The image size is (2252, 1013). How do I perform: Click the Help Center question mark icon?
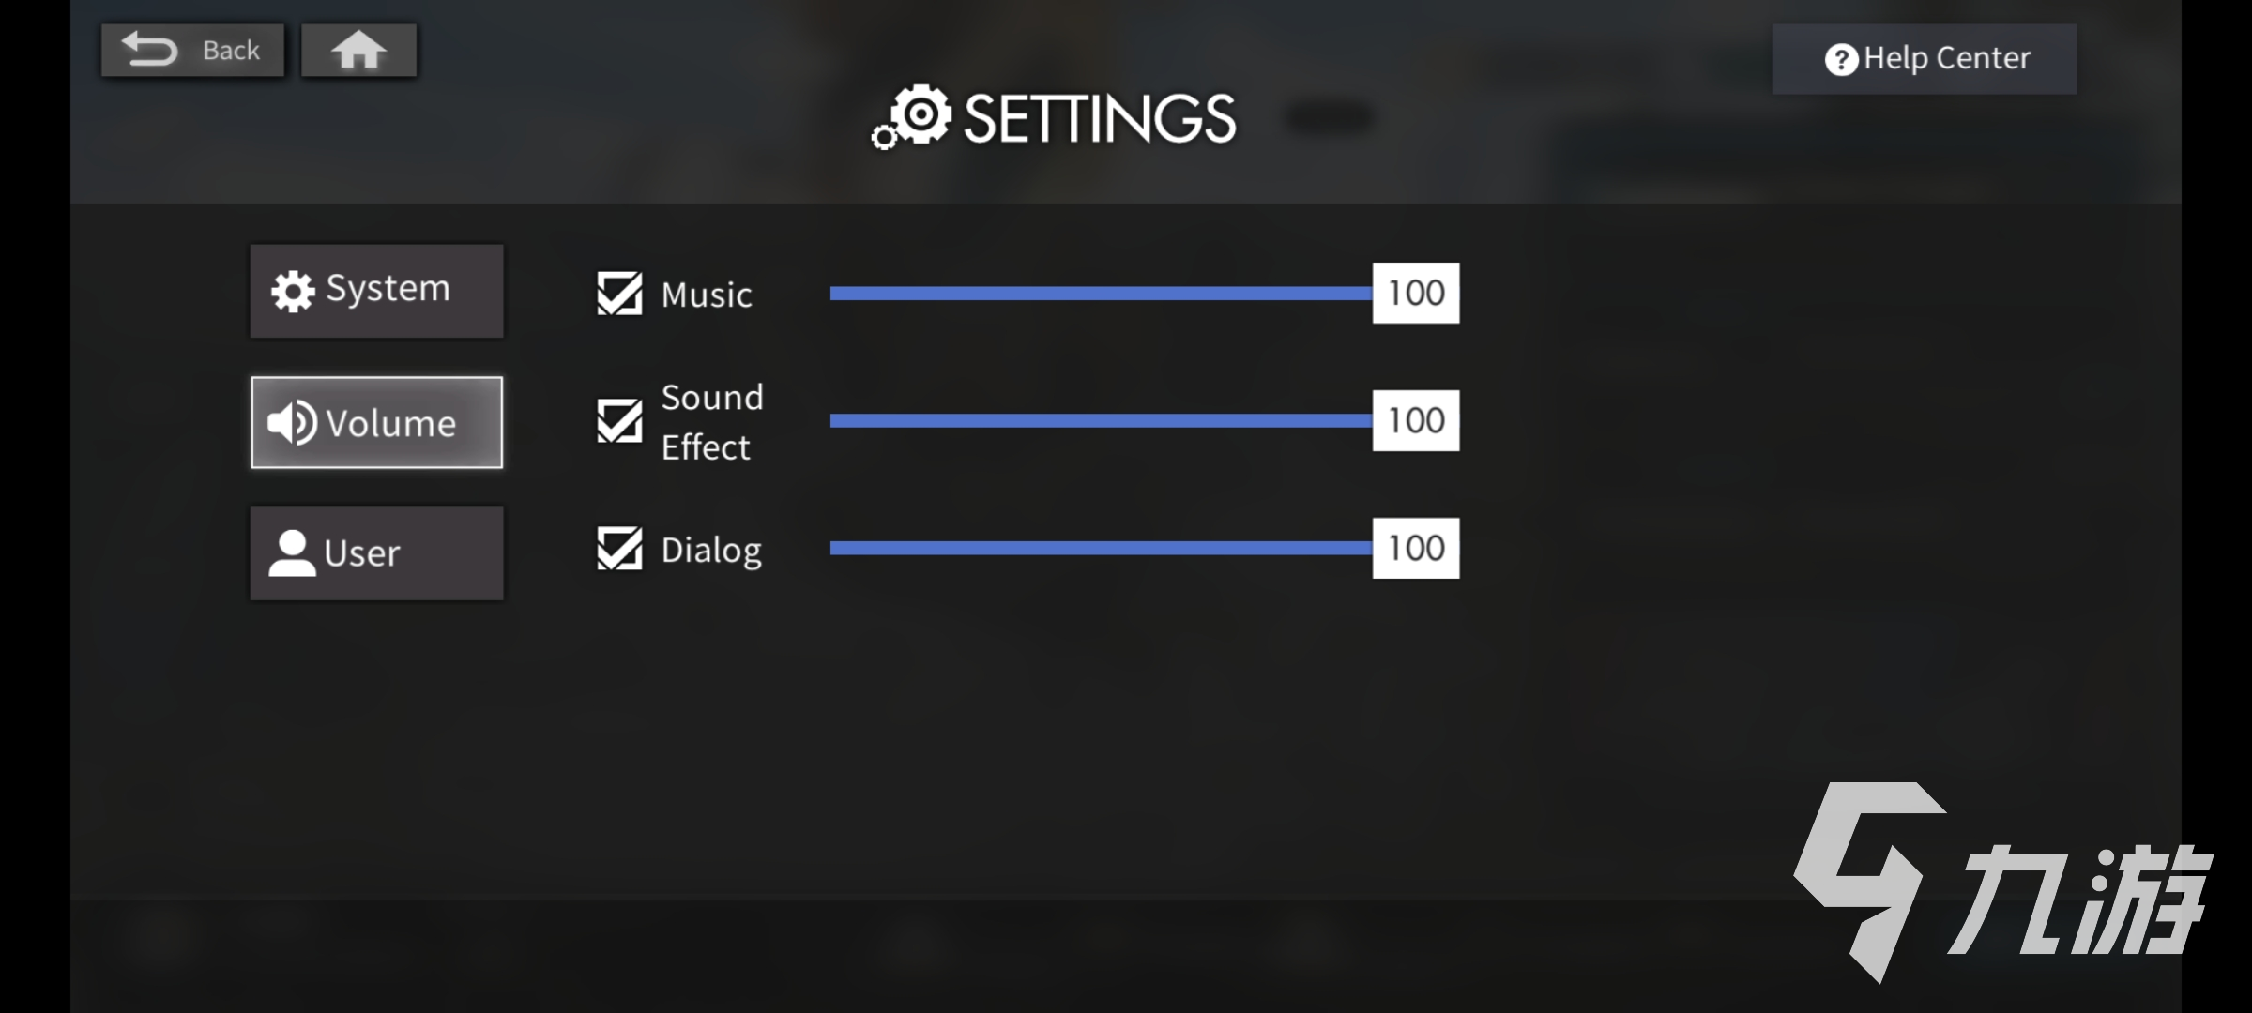(1841, 60)
